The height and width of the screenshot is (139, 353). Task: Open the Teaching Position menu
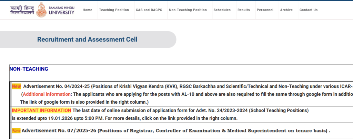pos(114,10)
